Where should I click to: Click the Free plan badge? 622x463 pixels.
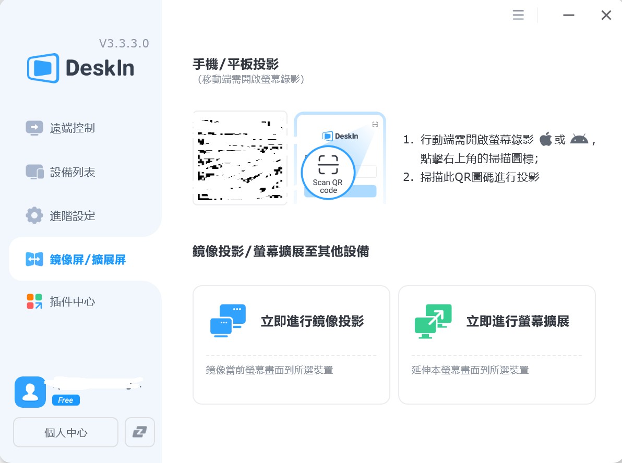[x=66, y=400]
